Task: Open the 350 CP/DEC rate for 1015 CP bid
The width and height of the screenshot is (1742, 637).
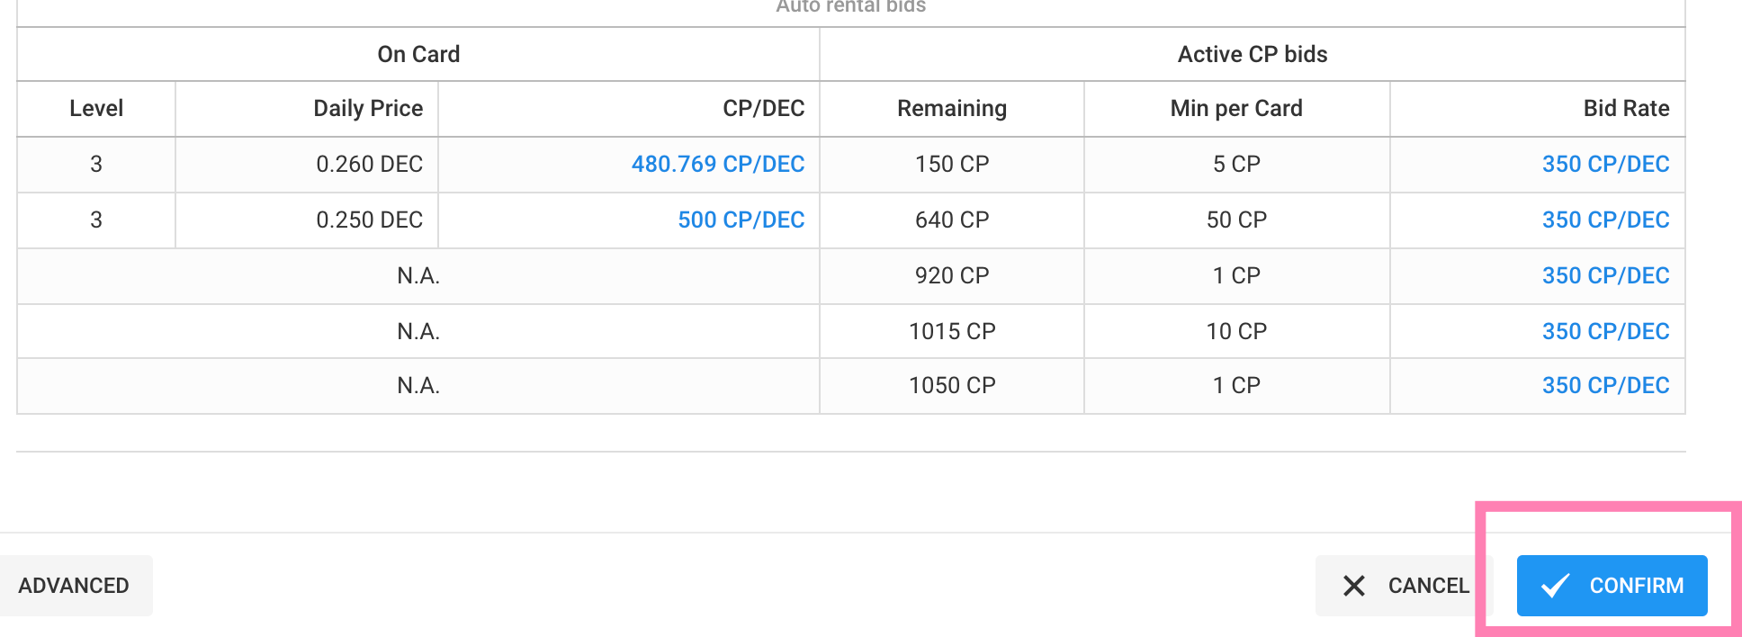Action: 1605,332
